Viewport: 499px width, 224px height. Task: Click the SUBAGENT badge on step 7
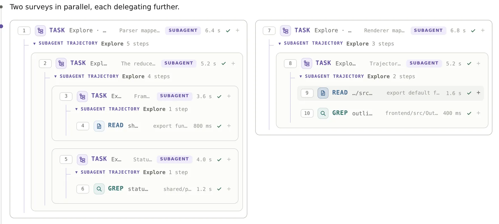(x=428, y=30)
